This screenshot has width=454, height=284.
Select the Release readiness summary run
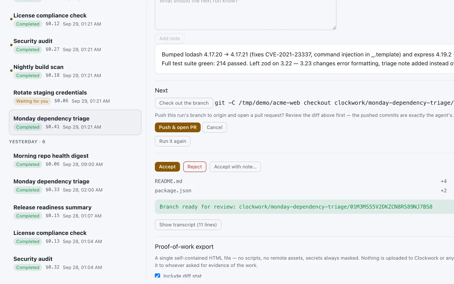click(75, 211)
